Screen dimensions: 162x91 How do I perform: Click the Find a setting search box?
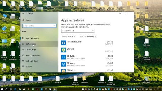[x=39, y=26]
